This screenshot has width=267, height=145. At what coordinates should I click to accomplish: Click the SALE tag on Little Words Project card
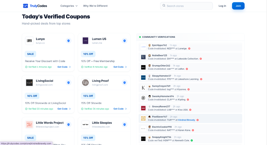click(31, 138)
